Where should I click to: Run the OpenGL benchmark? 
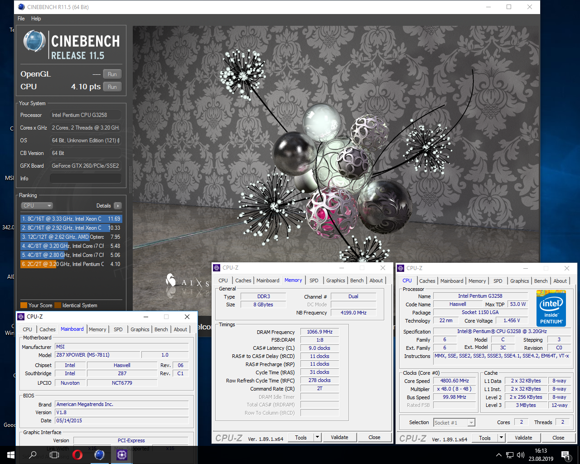[x=112, y=74]
